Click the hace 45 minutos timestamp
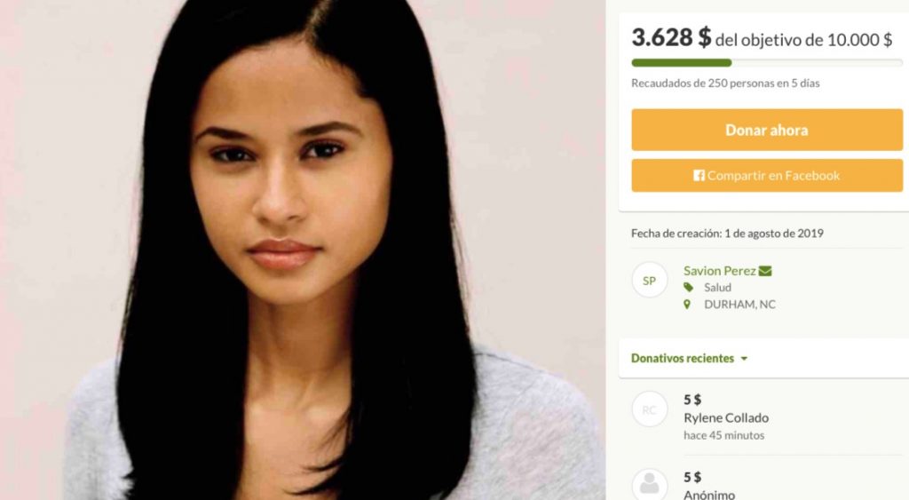909x500 pixels. click(x=723, y=435)
